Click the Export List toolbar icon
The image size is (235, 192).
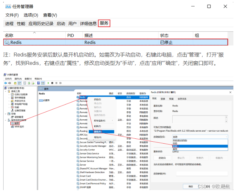33,83
